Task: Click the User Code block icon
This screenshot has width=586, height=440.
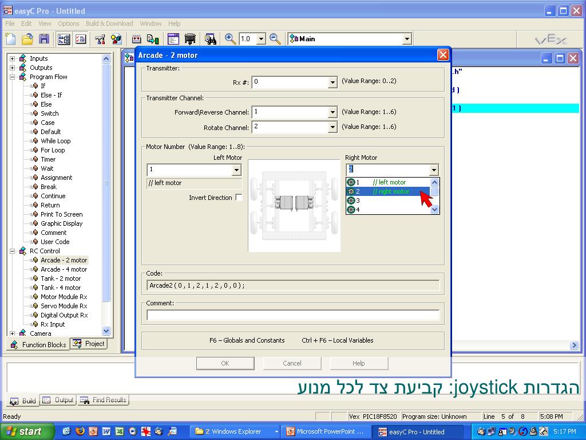Action: 35,242
